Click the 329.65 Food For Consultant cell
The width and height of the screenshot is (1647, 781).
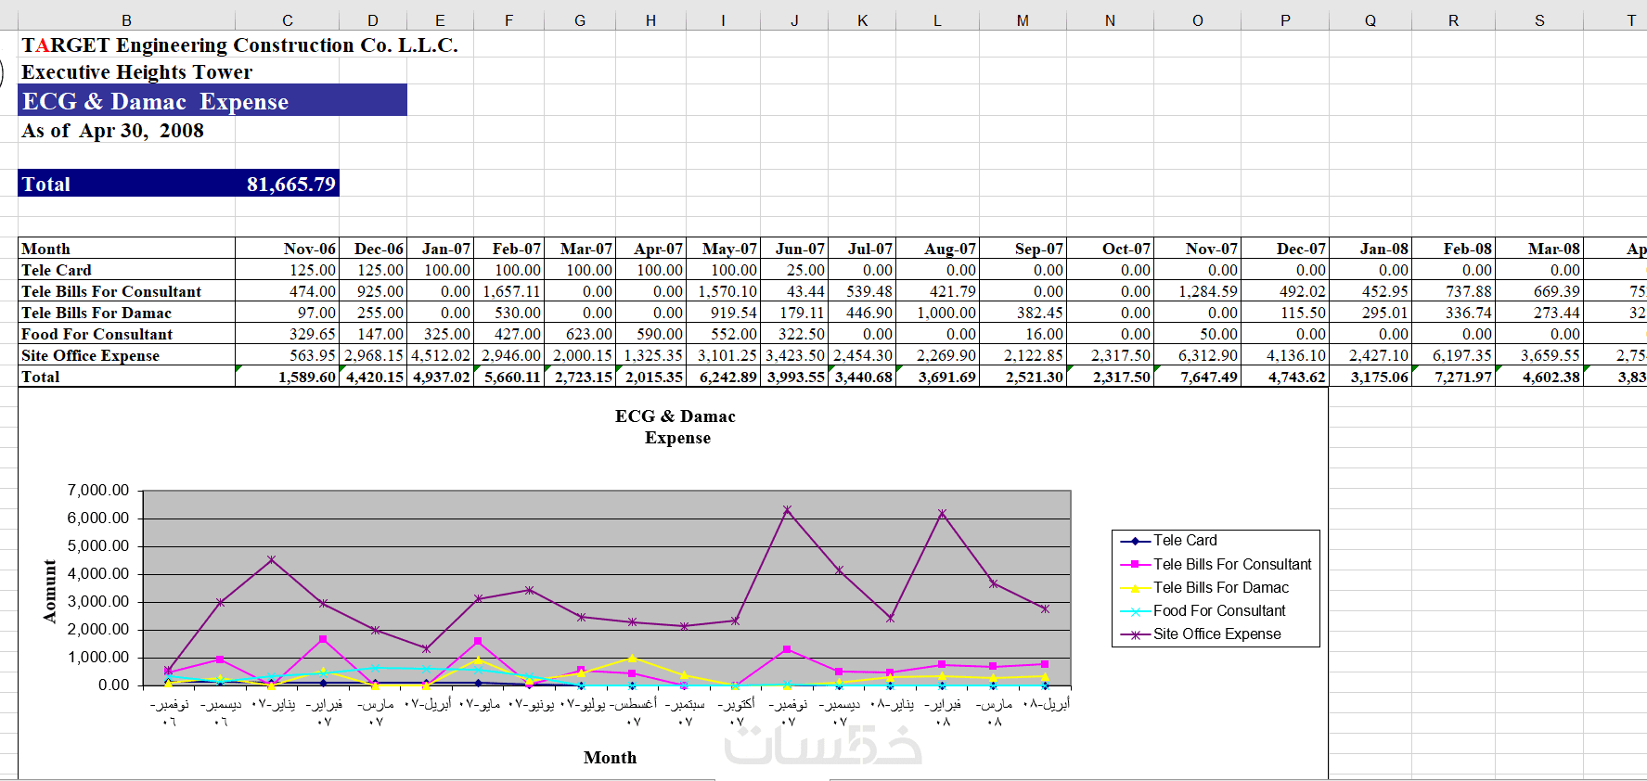(x=288, y=334)
